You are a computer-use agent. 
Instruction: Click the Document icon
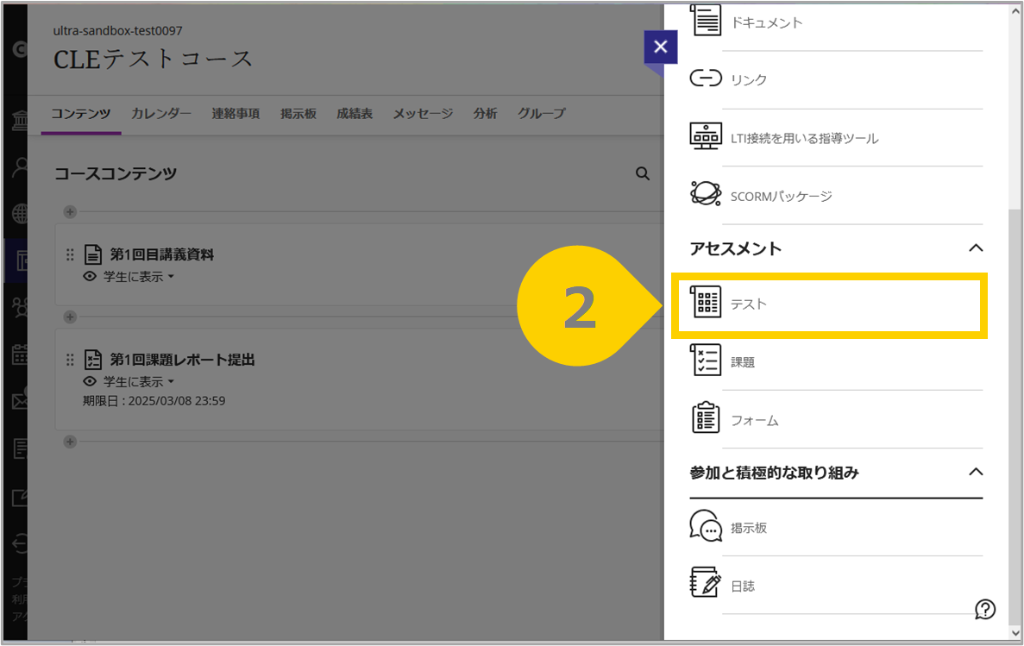coord(706,20)
